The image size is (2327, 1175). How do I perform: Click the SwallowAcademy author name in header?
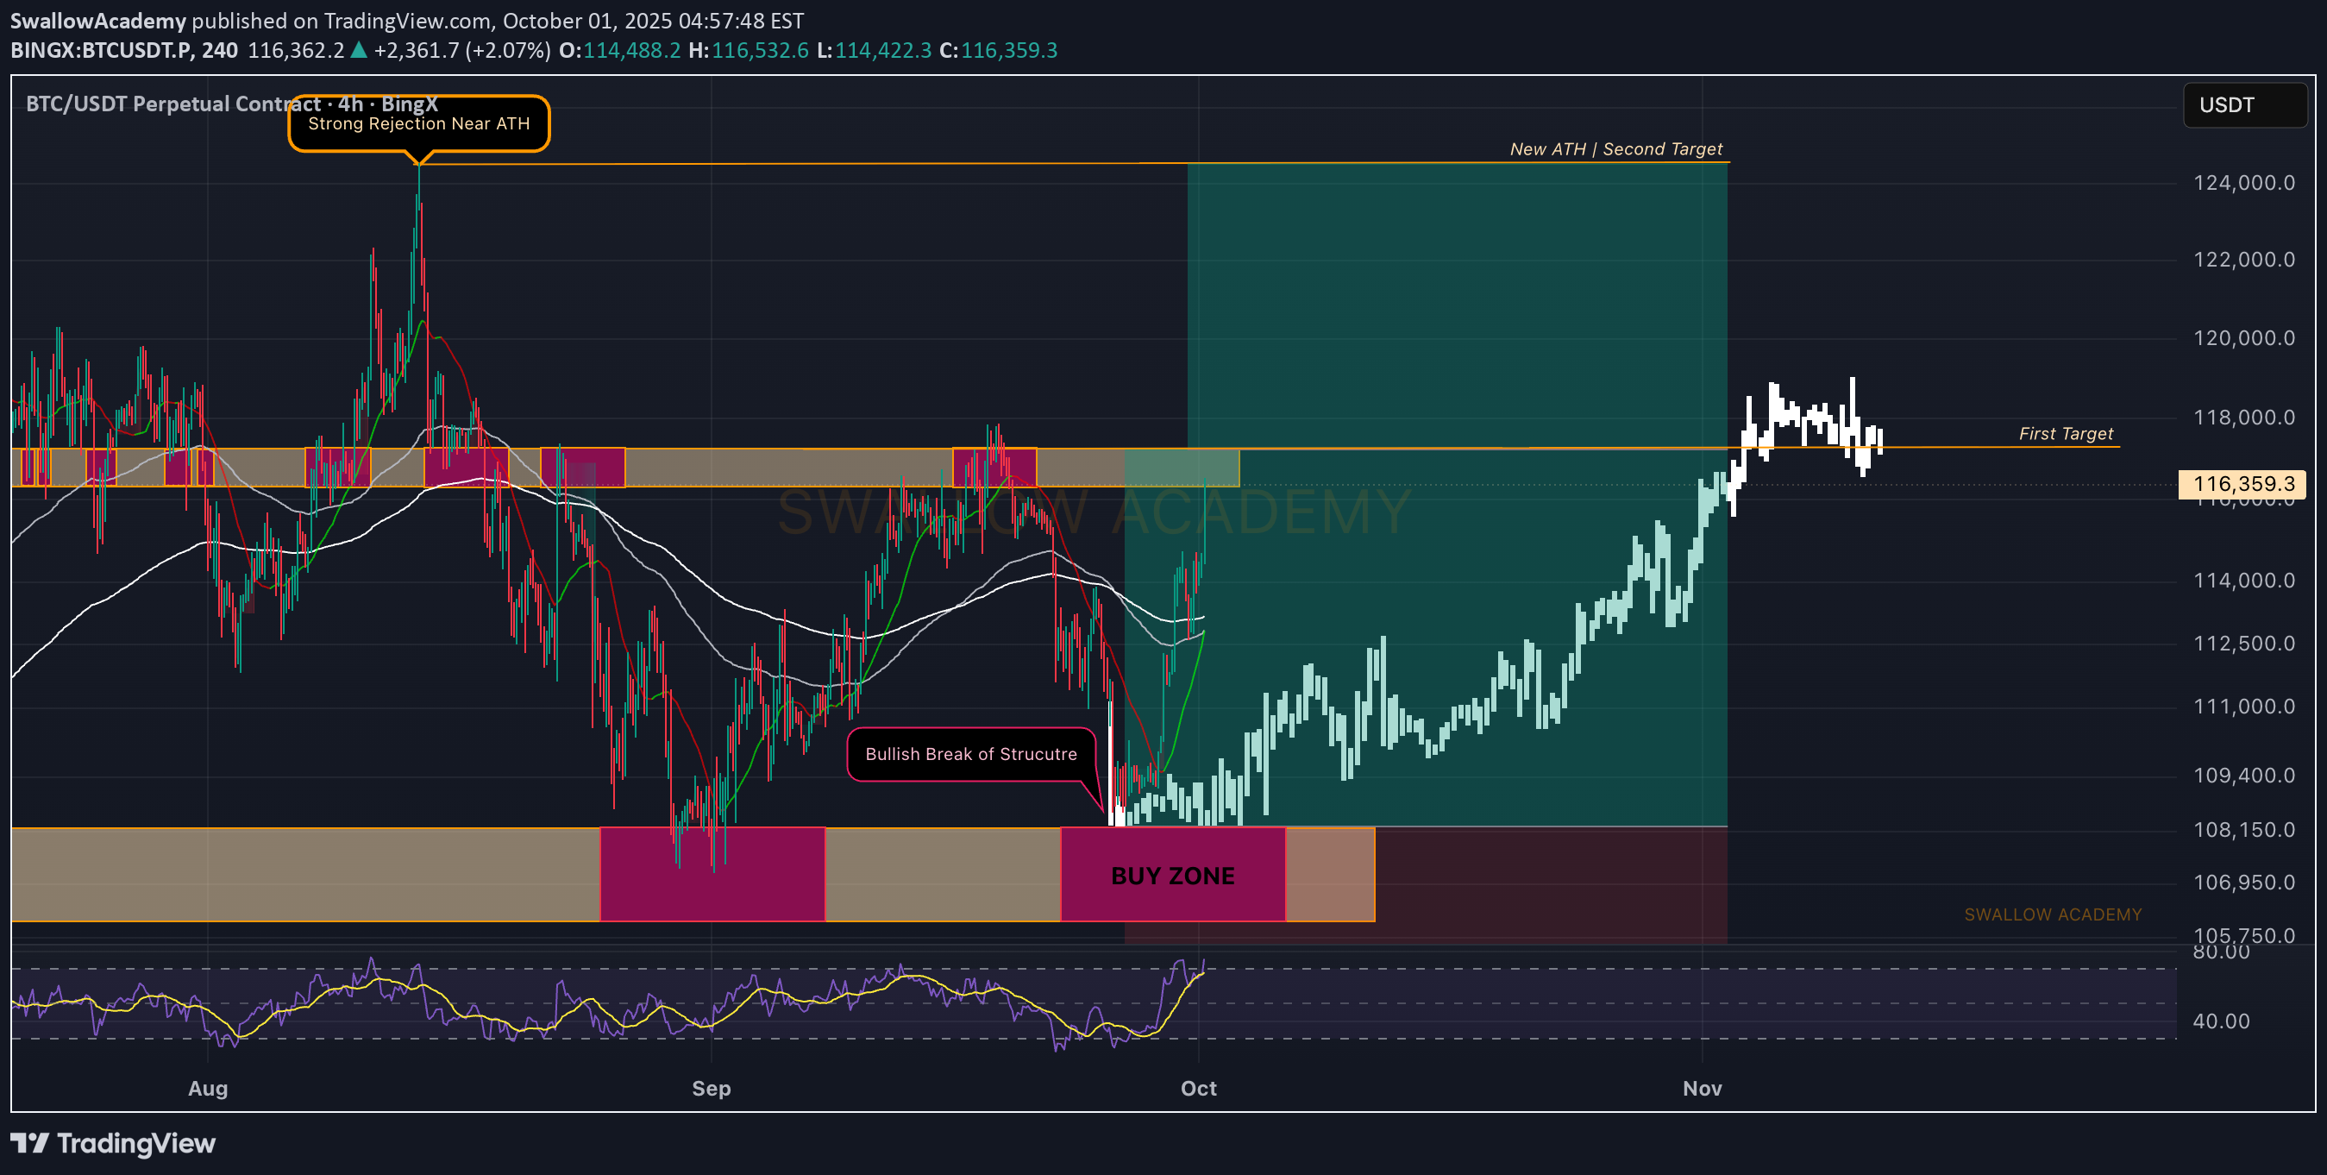click(x=97, y=20)
